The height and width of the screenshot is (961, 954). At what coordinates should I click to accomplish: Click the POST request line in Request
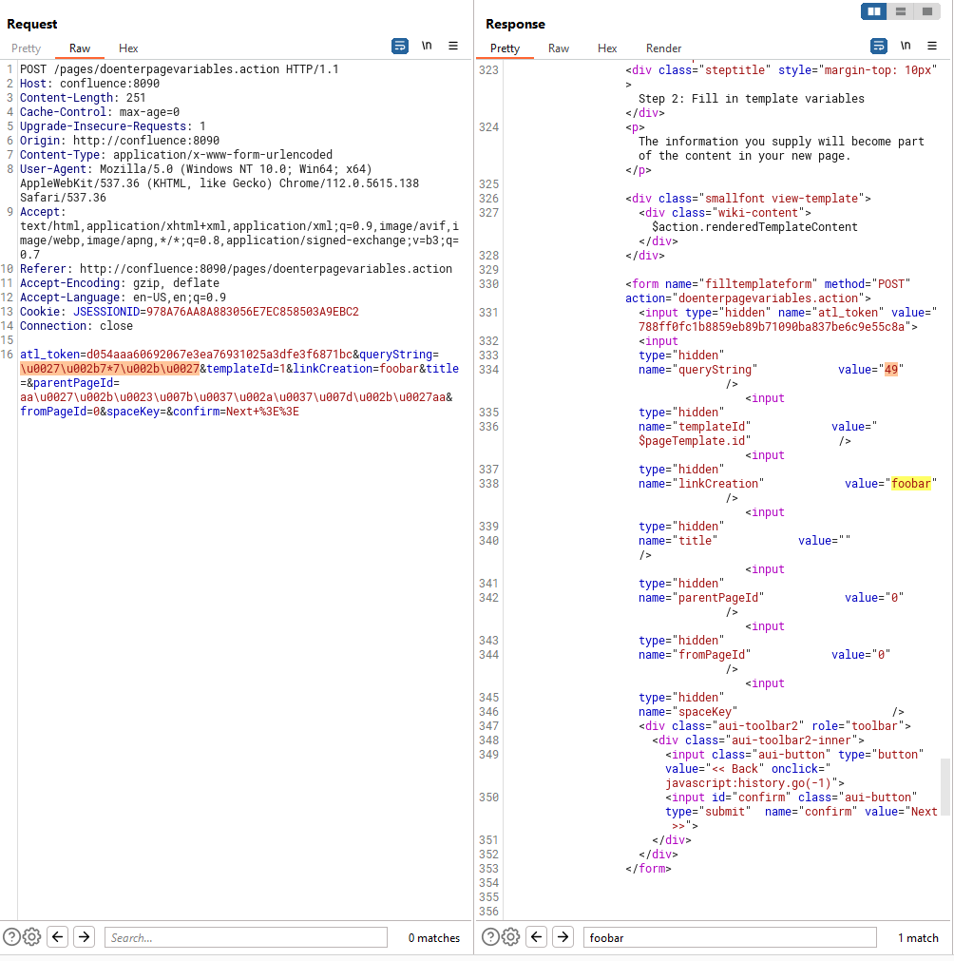point(179,69)
